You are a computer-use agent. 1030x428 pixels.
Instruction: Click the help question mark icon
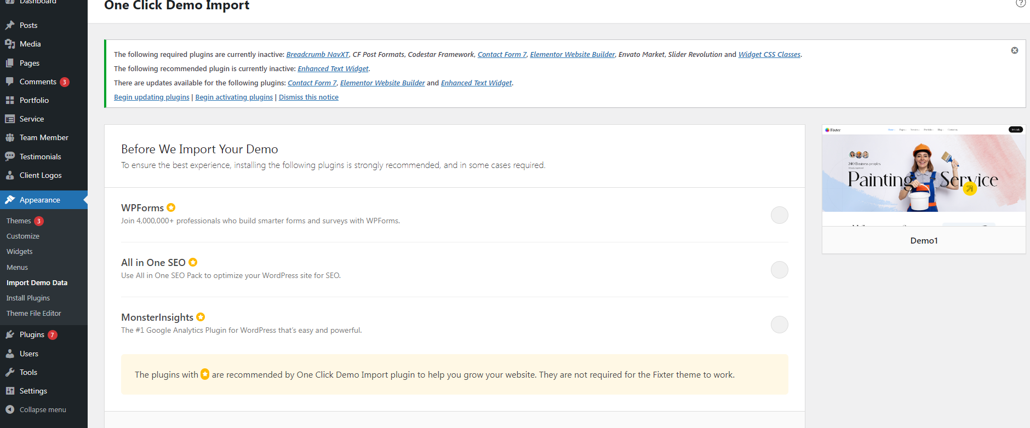pos(1021,3)
